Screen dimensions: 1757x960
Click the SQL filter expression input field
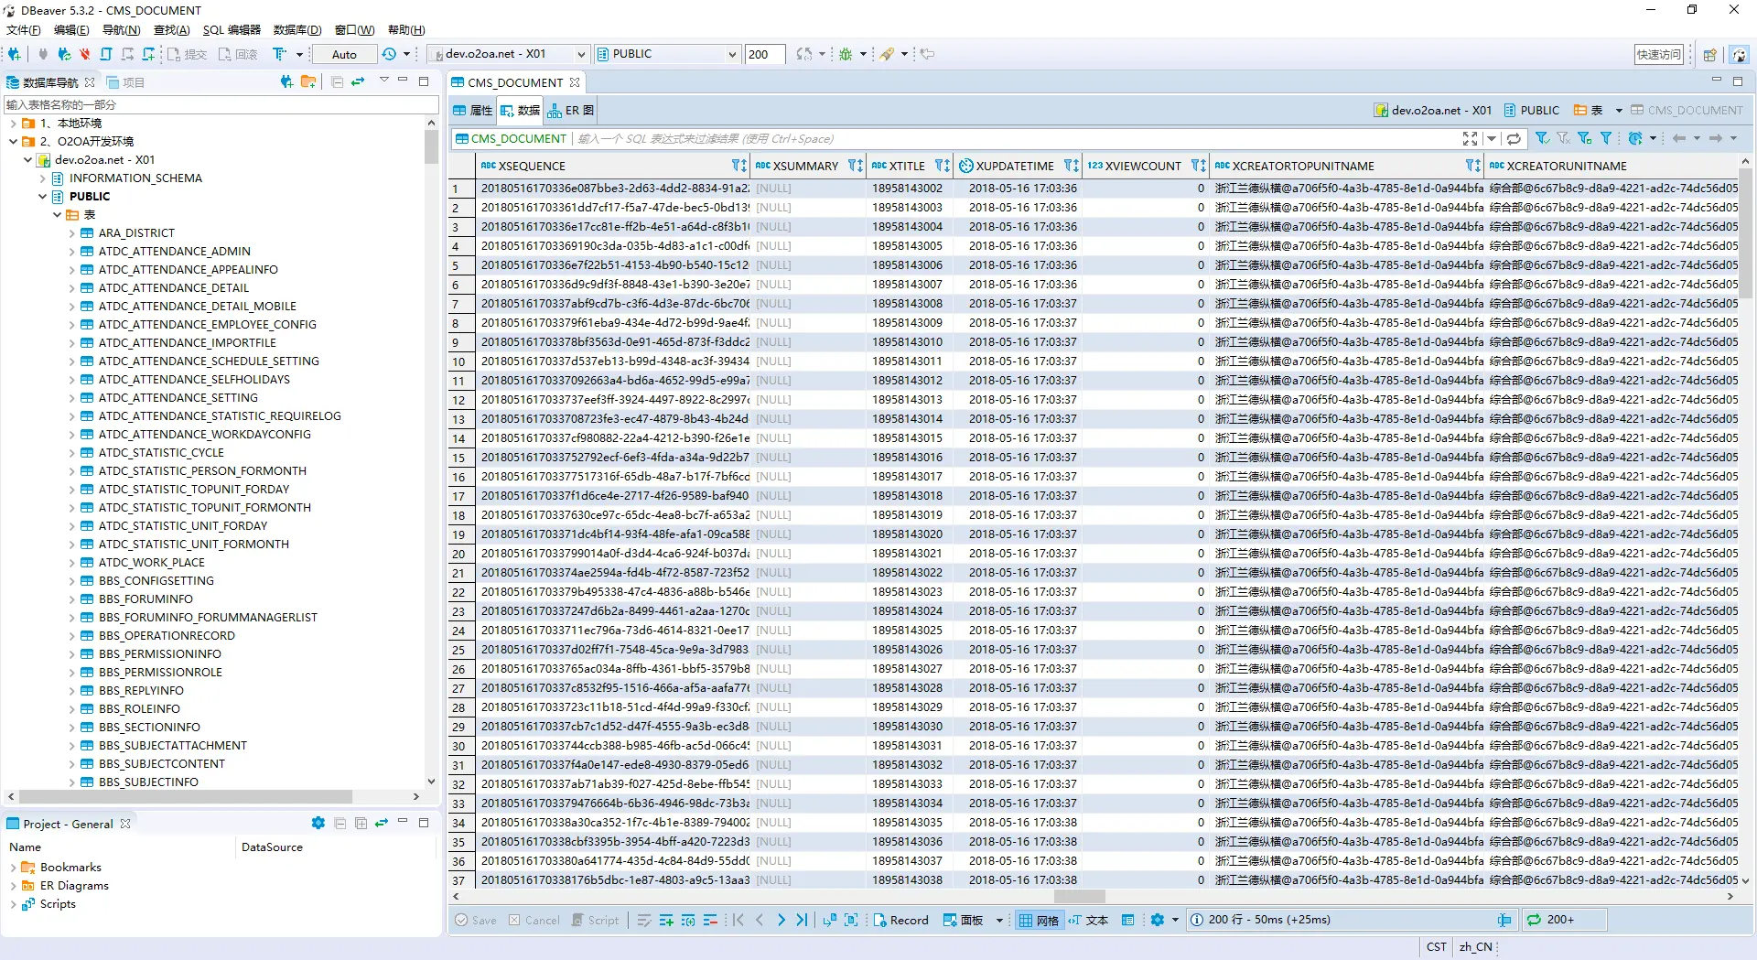tap(1015, 138)
